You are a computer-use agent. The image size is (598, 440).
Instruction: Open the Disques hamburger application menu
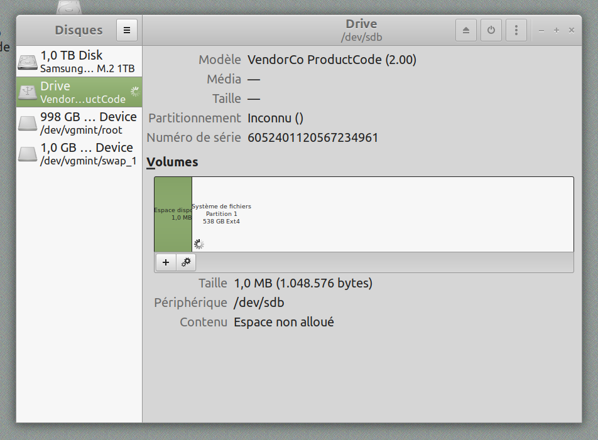tap(126, 30)
